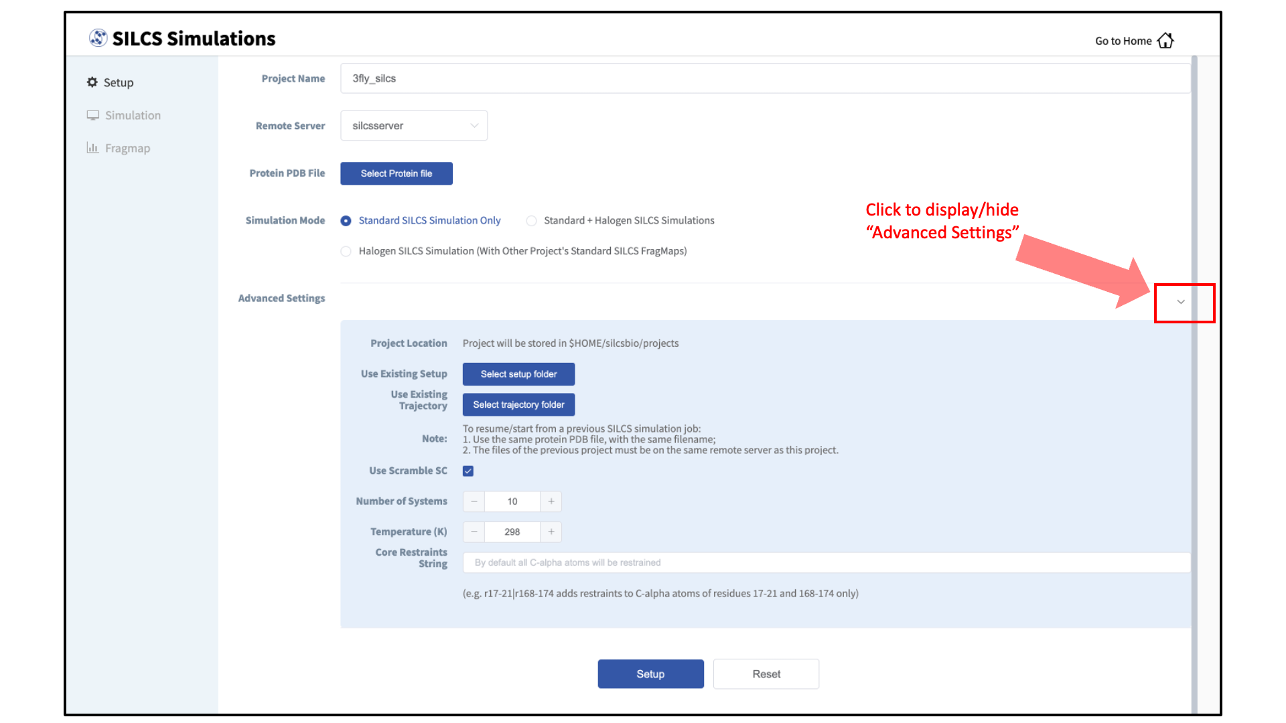Click the Go to Home house icon
Screen dimensions: 1286x723
[1165, 41]
